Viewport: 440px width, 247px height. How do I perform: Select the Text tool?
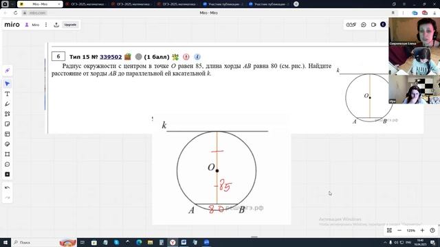click(8, 94)
